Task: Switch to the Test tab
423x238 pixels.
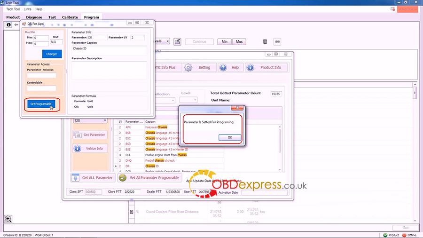Action: (x=52, y=17)
